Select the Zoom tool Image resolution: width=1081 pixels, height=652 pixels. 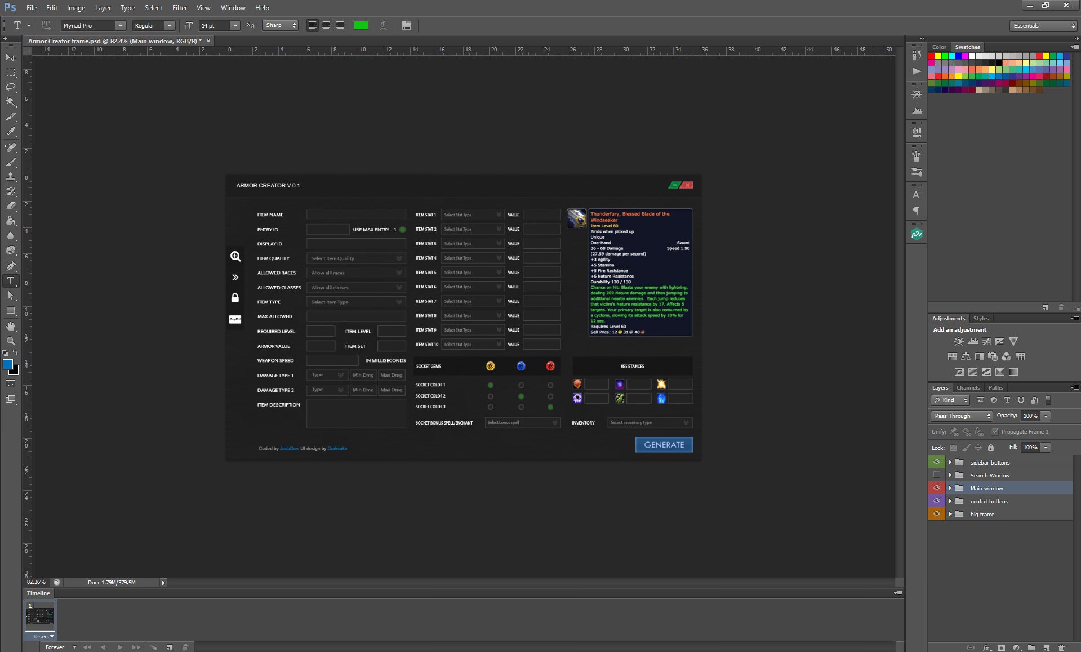pyautogui.click(x=11, y=341)
